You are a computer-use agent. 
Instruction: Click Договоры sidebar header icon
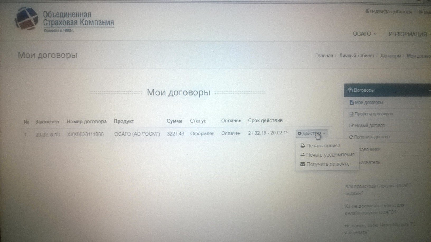(350, 90)
